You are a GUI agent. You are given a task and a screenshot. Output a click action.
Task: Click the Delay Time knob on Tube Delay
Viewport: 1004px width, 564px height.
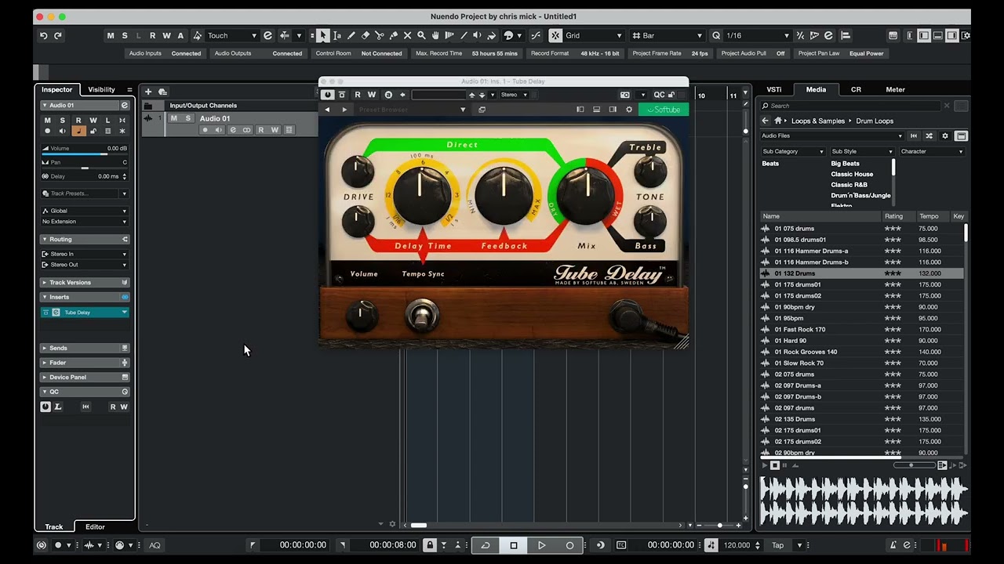pyautogui.click(x=422, y=196)
